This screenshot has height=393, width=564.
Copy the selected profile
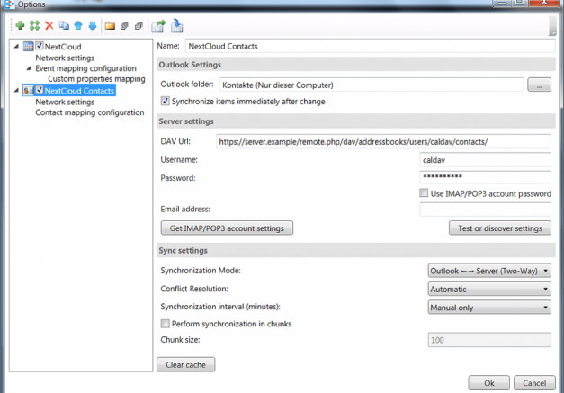click(x=64, y=25)
